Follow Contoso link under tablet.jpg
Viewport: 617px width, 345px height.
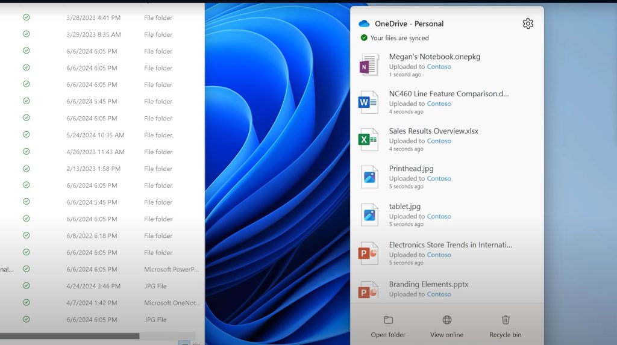pyautogui.click(x=439, y=216)
